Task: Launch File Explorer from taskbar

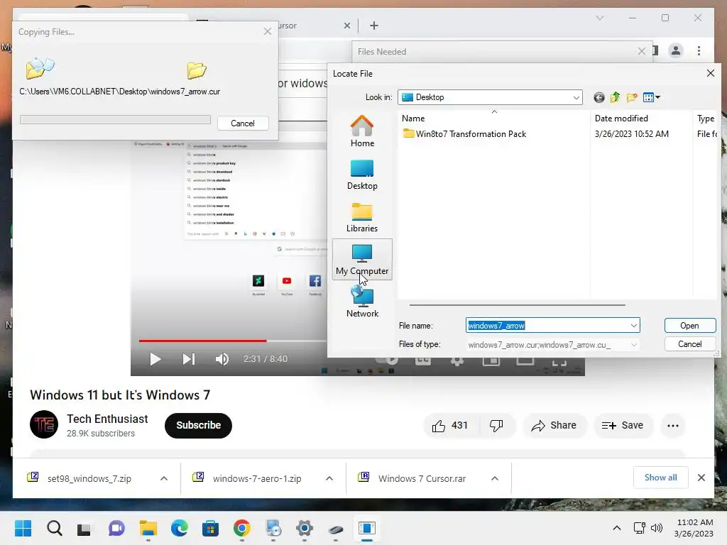Action: coord(148,528)
